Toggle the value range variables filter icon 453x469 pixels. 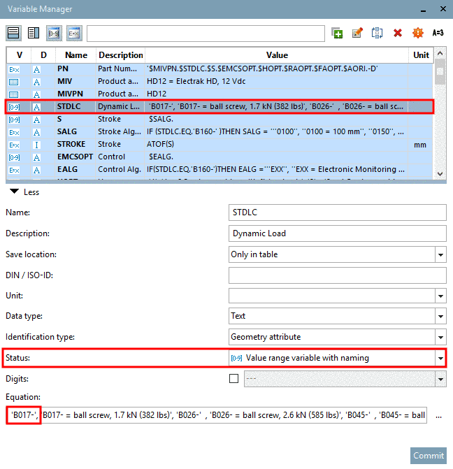point(54,33)
